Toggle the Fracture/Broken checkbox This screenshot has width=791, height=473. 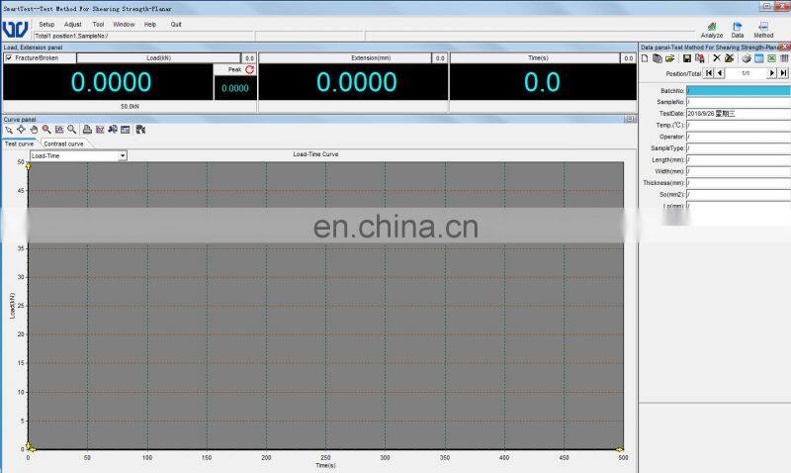click(x=9, y=58)
